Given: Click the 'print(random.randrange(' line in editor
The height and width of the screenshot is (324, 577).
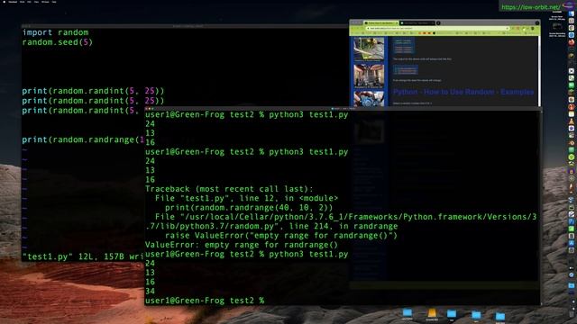Looking at the screenshot, I should tap(83, 139).
